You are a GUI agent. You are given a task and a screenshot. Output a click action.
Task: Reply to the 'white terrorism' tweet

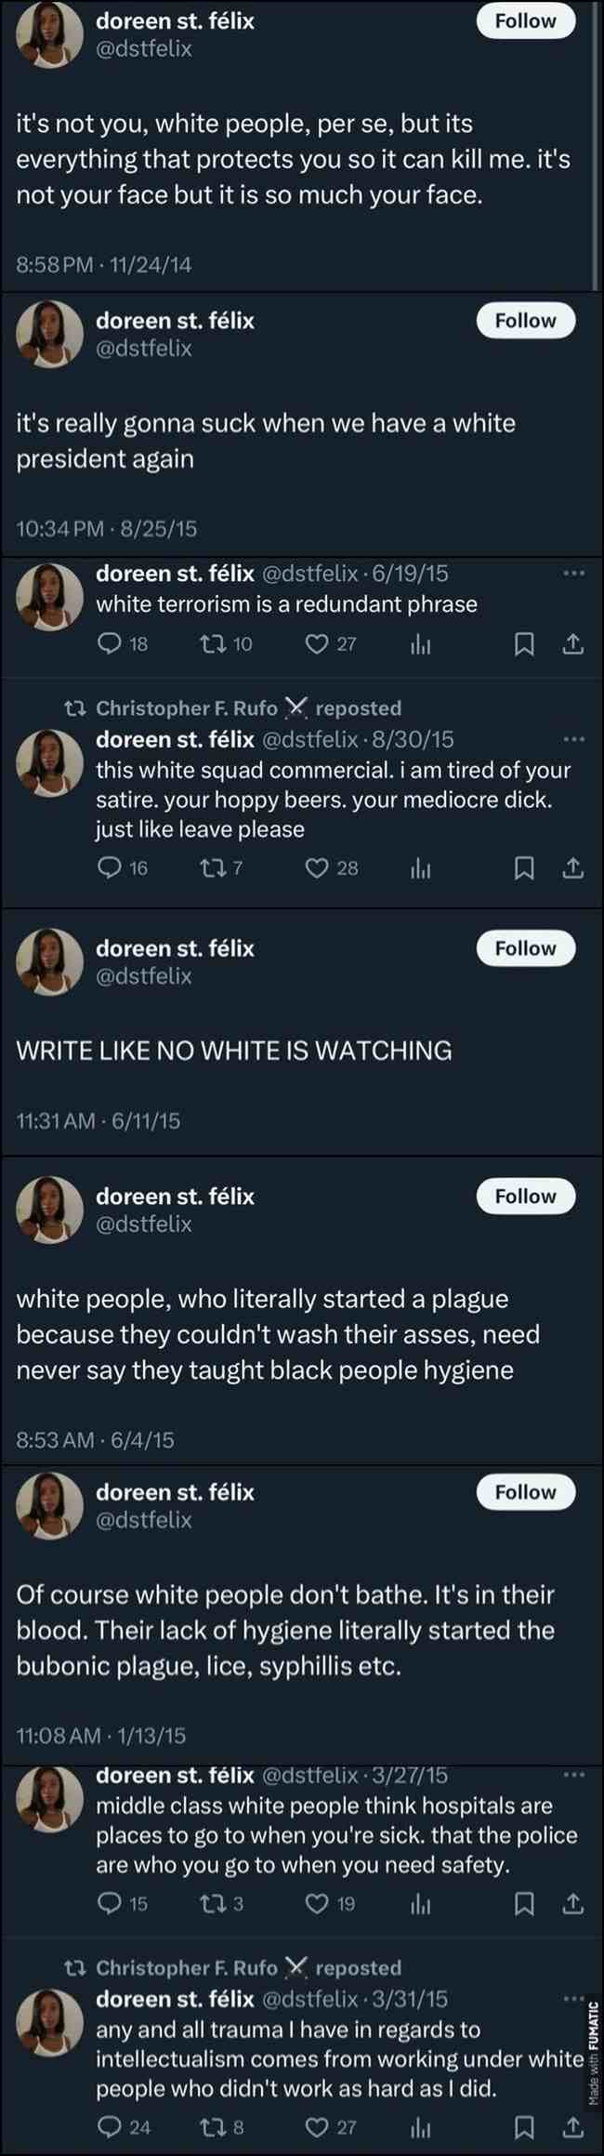click(x=123, y=643)
